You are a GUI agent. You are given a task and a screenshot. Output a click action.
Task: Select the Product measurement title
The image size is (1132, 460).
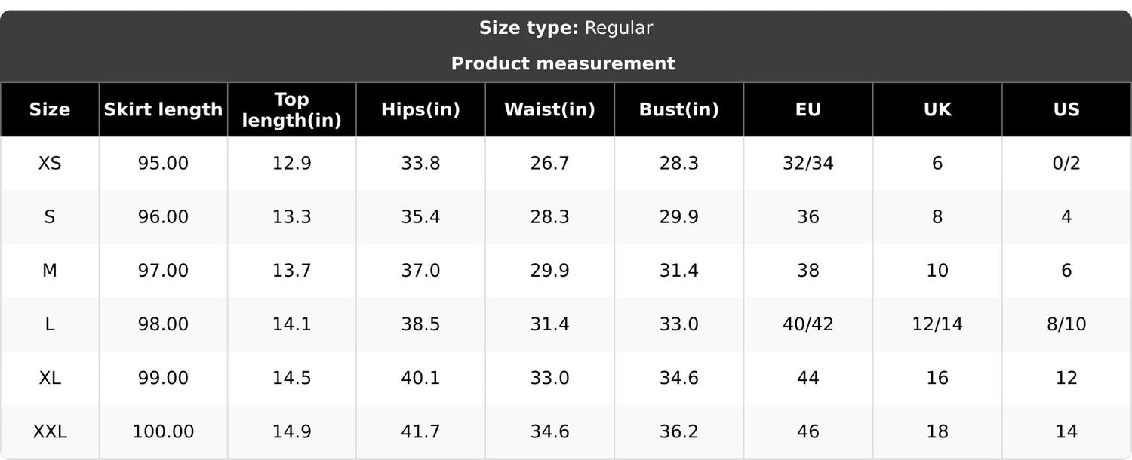(x=563, y=63)
